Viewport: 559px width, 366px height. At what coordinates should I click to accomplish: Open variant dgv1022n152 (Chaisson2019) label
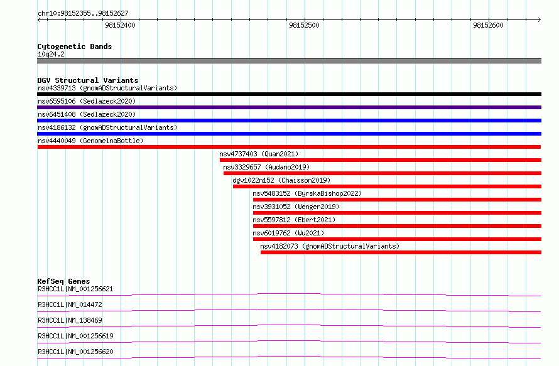[x=281, y=180]
